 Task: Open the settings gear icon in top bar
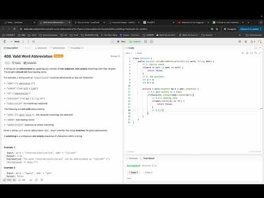[x=246, y=42]
